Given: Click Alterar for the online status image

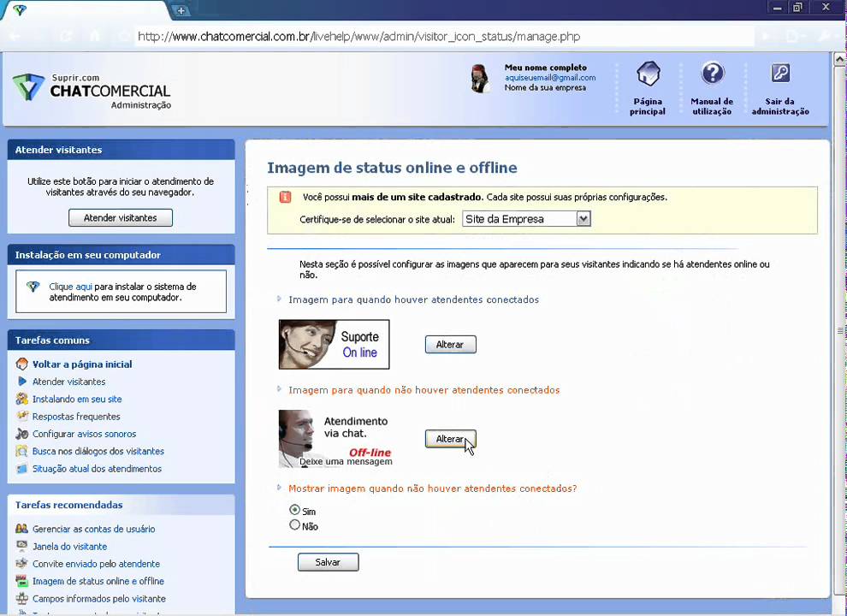Looking at the screenshot, I should point(451,344).
